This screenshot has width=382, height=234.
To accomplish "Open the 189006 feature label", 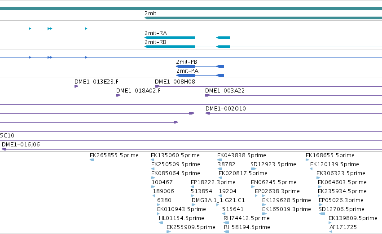I will click(x=163, y=191).
